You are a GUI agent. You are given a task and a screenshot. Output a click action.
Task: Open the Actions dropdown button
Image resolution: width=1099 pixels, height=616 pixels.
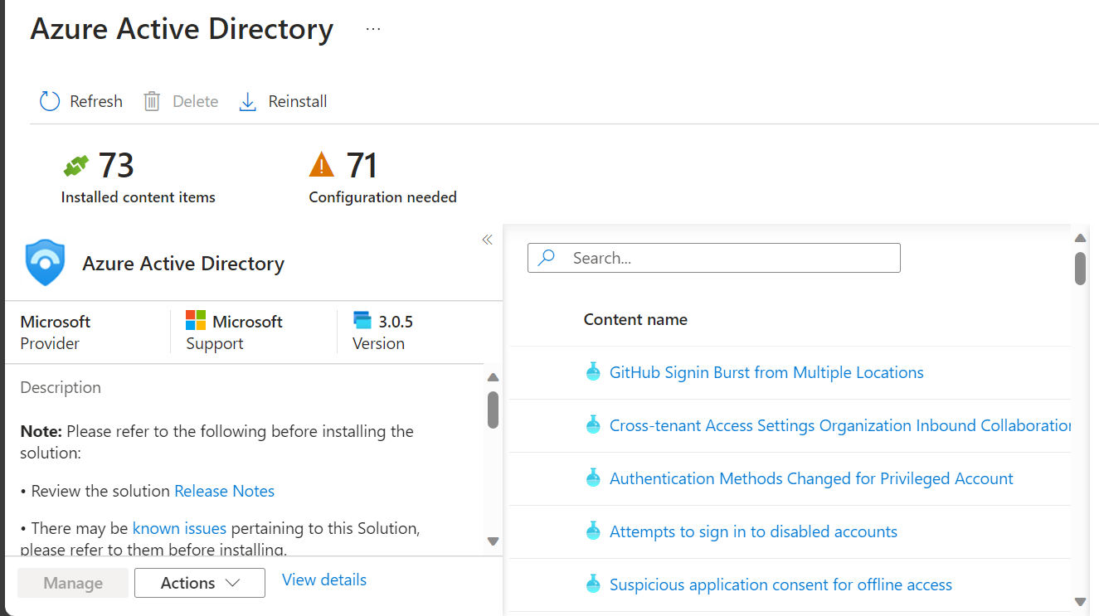200,583
